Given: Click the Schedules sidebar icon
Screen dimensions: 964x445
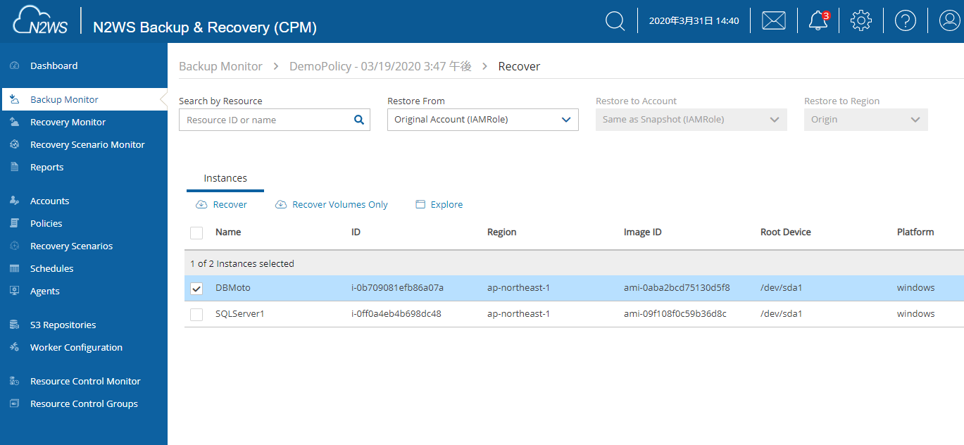Looking at the screenshot, I should click(14, 268).
